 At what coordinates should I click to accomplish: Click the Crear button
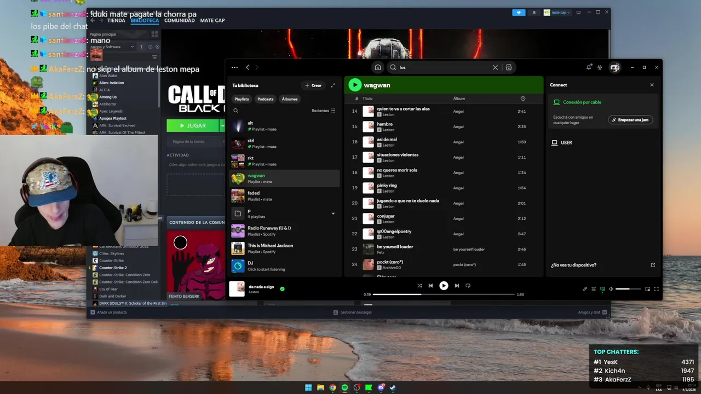tap(313, 85)
